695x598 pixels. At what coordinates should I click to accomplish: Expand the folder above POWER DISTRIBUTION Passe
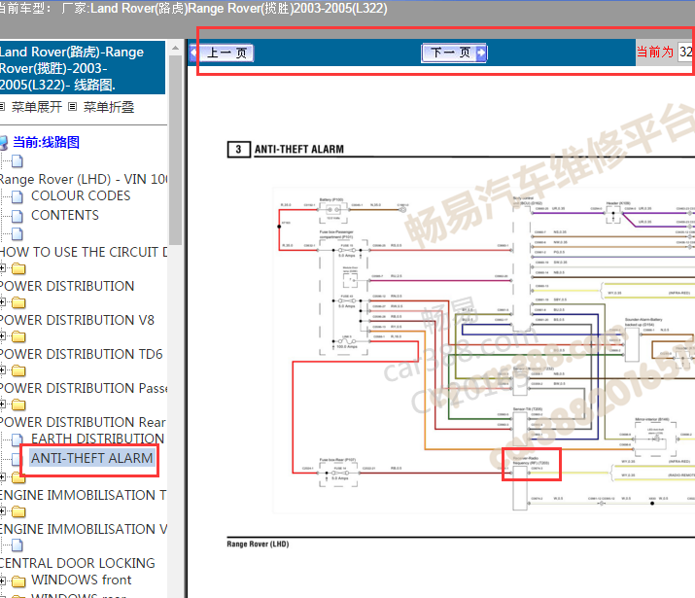(3, 370)
